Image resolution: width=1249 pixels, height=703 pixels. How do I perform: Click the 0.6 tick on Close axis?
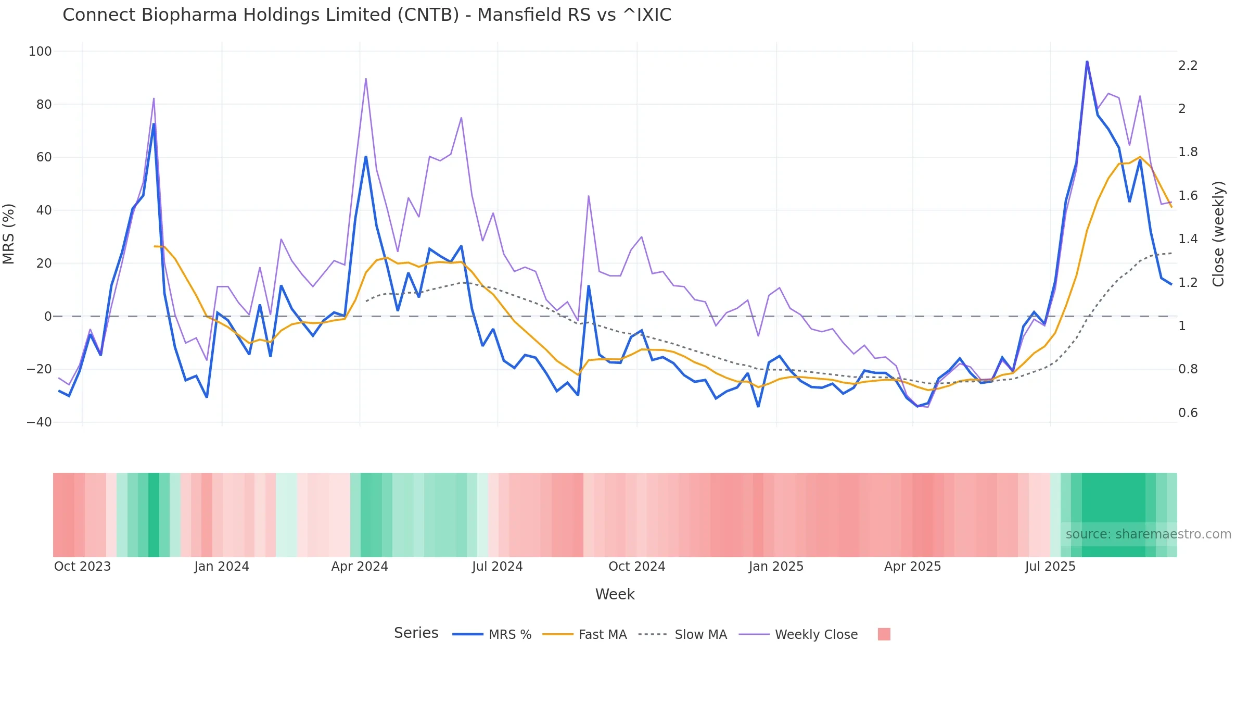point(1188,413)
